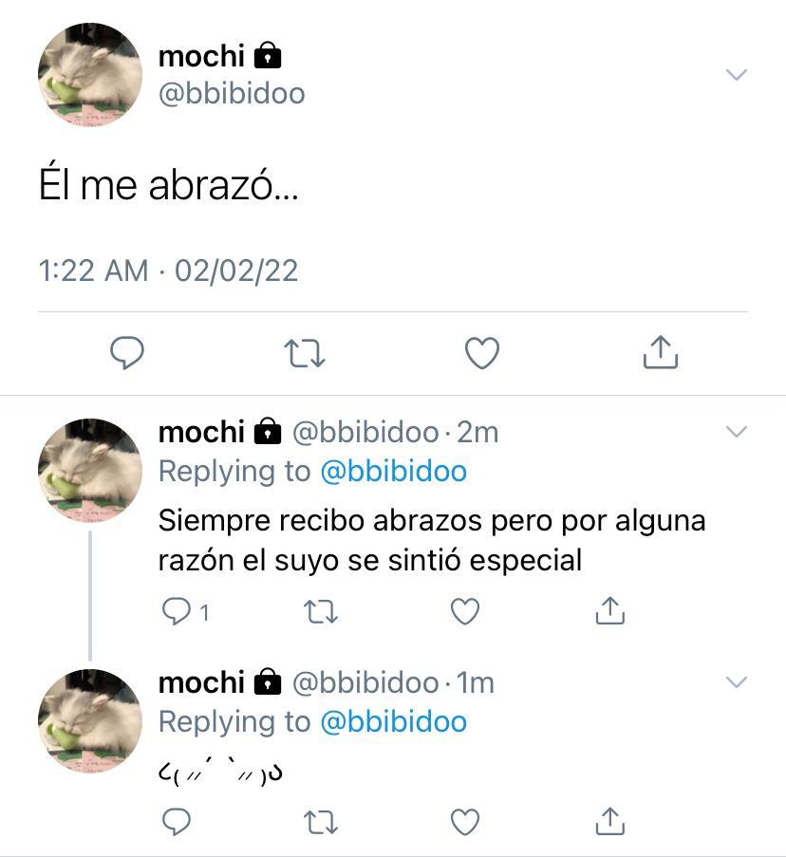Open the chevron menu on the 2m reply

737,432
